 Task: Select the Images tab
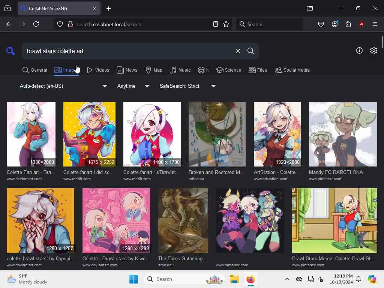click(x=67, y=70)
